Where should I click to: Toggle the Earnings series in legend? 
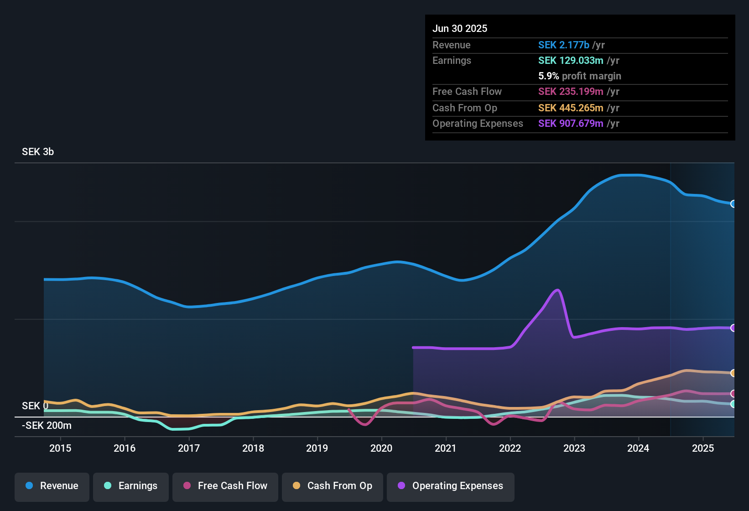tap(131, 486)
